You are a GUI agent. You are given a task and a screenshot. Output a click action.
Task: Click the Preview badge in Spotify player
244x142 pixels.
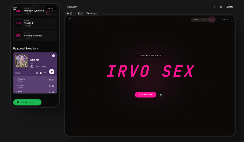tap(18, 73)
